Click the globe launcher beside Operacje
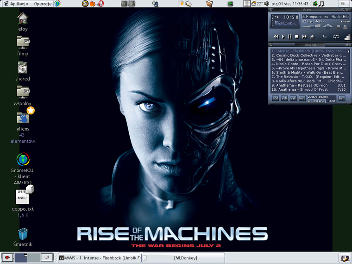 (57, 4)
